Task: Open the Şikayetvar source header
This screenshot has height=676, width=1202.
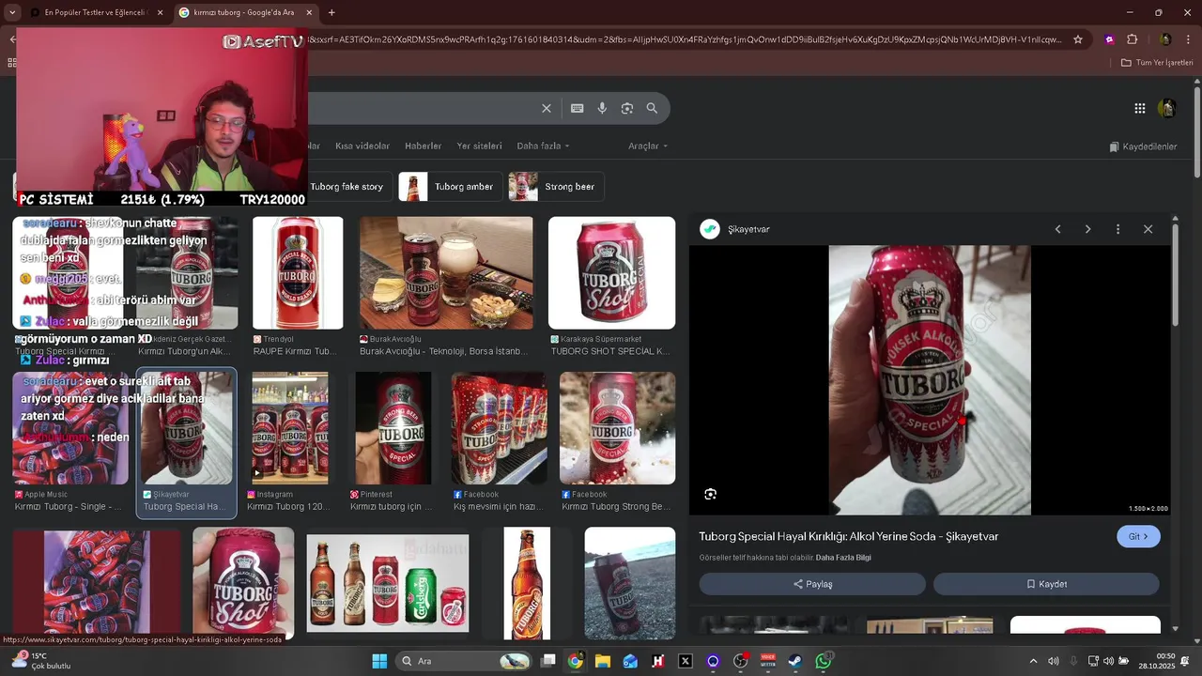Action: click(x=735, y=229)
